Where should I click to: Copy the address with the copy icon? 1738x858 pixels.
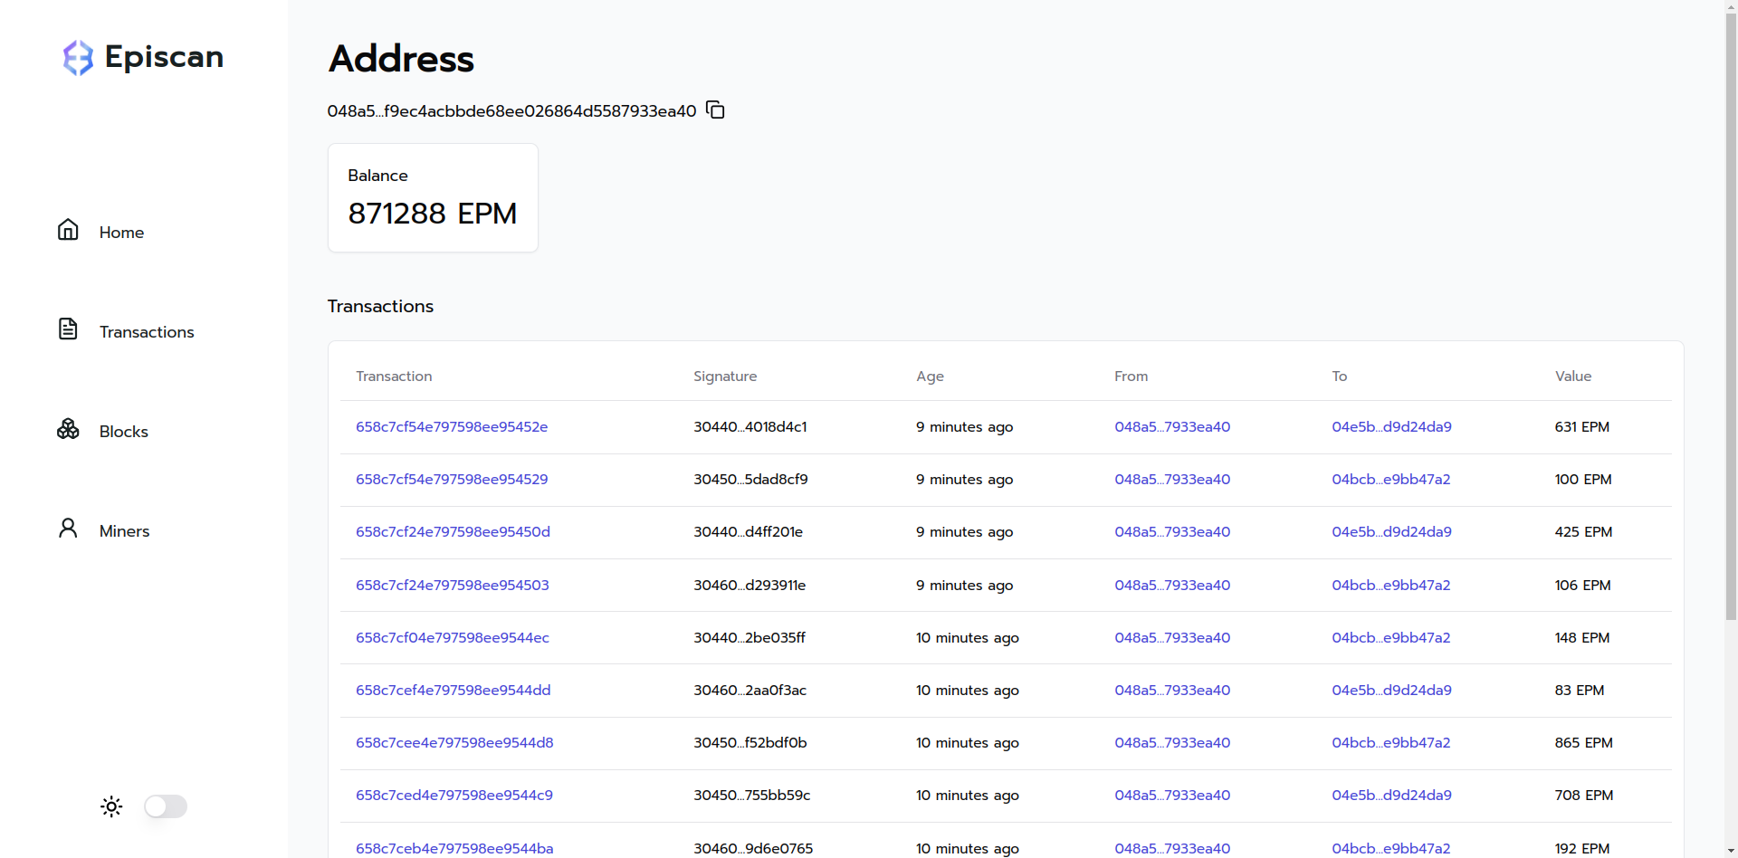(x=715, y=110)
